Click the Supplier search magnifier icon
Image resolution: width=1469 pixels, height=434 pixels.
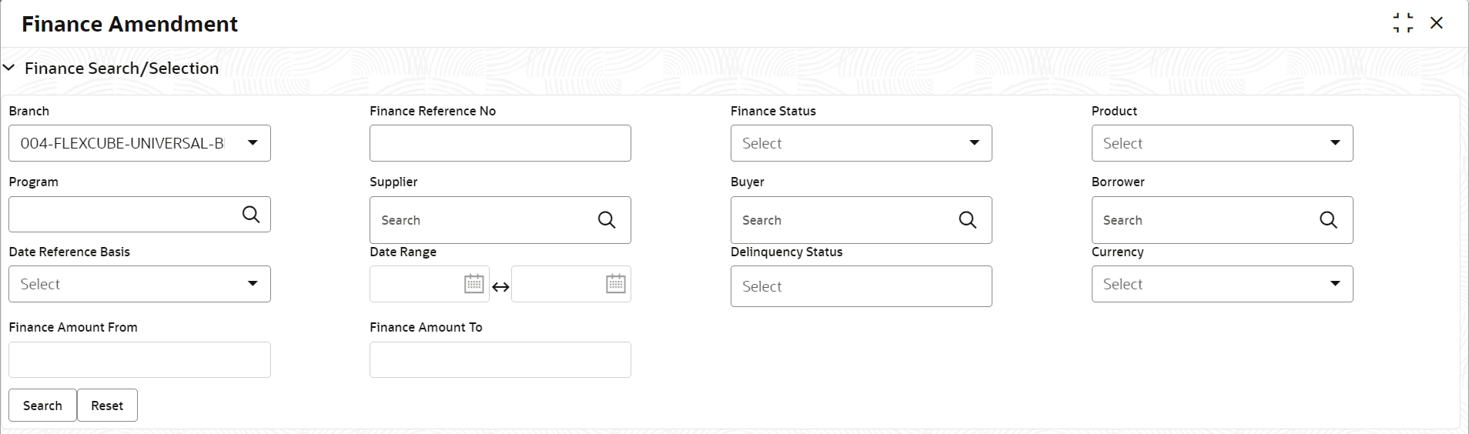[x=607, y=220]
